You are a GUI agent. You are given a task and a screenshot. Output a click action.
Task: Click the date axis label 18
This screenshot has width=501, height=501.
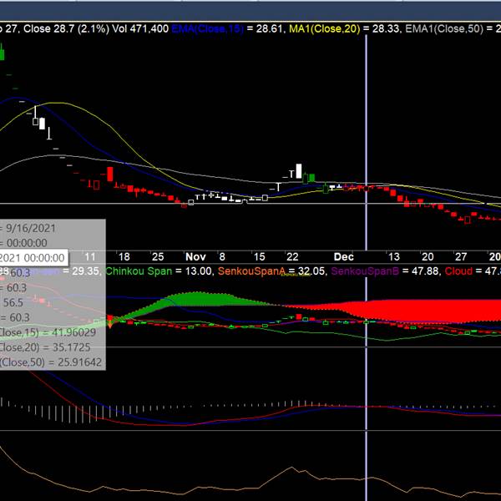click(x=124, y=257)
